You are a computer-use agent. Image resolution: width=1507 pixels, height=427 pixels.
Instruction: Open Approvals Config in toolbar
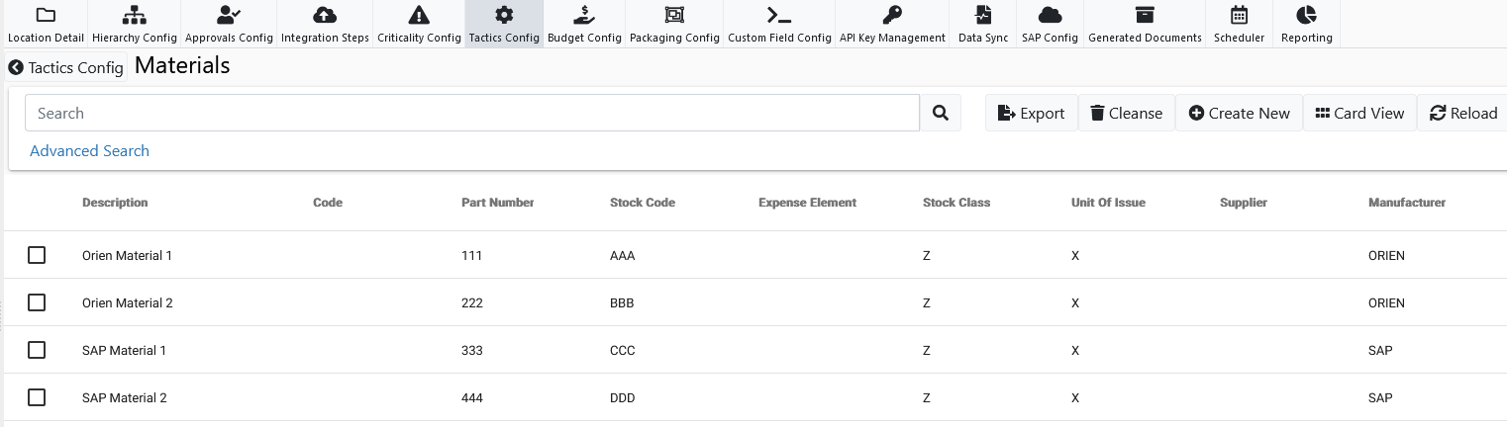point(229,16)
